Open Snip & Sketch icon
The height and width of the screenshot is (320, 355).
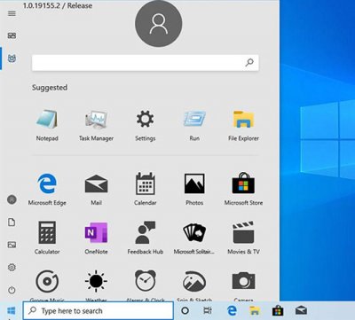[194, 281]
